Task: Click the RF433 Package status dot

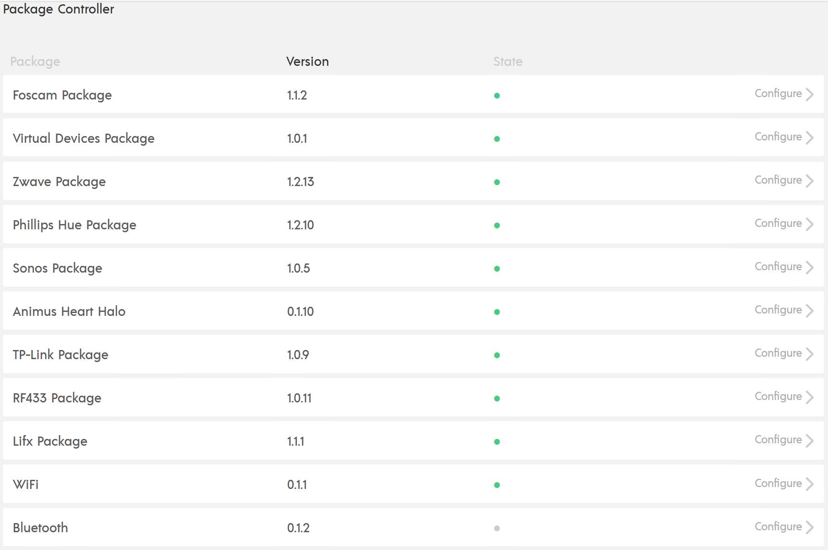Action: [x=497, y=399]
